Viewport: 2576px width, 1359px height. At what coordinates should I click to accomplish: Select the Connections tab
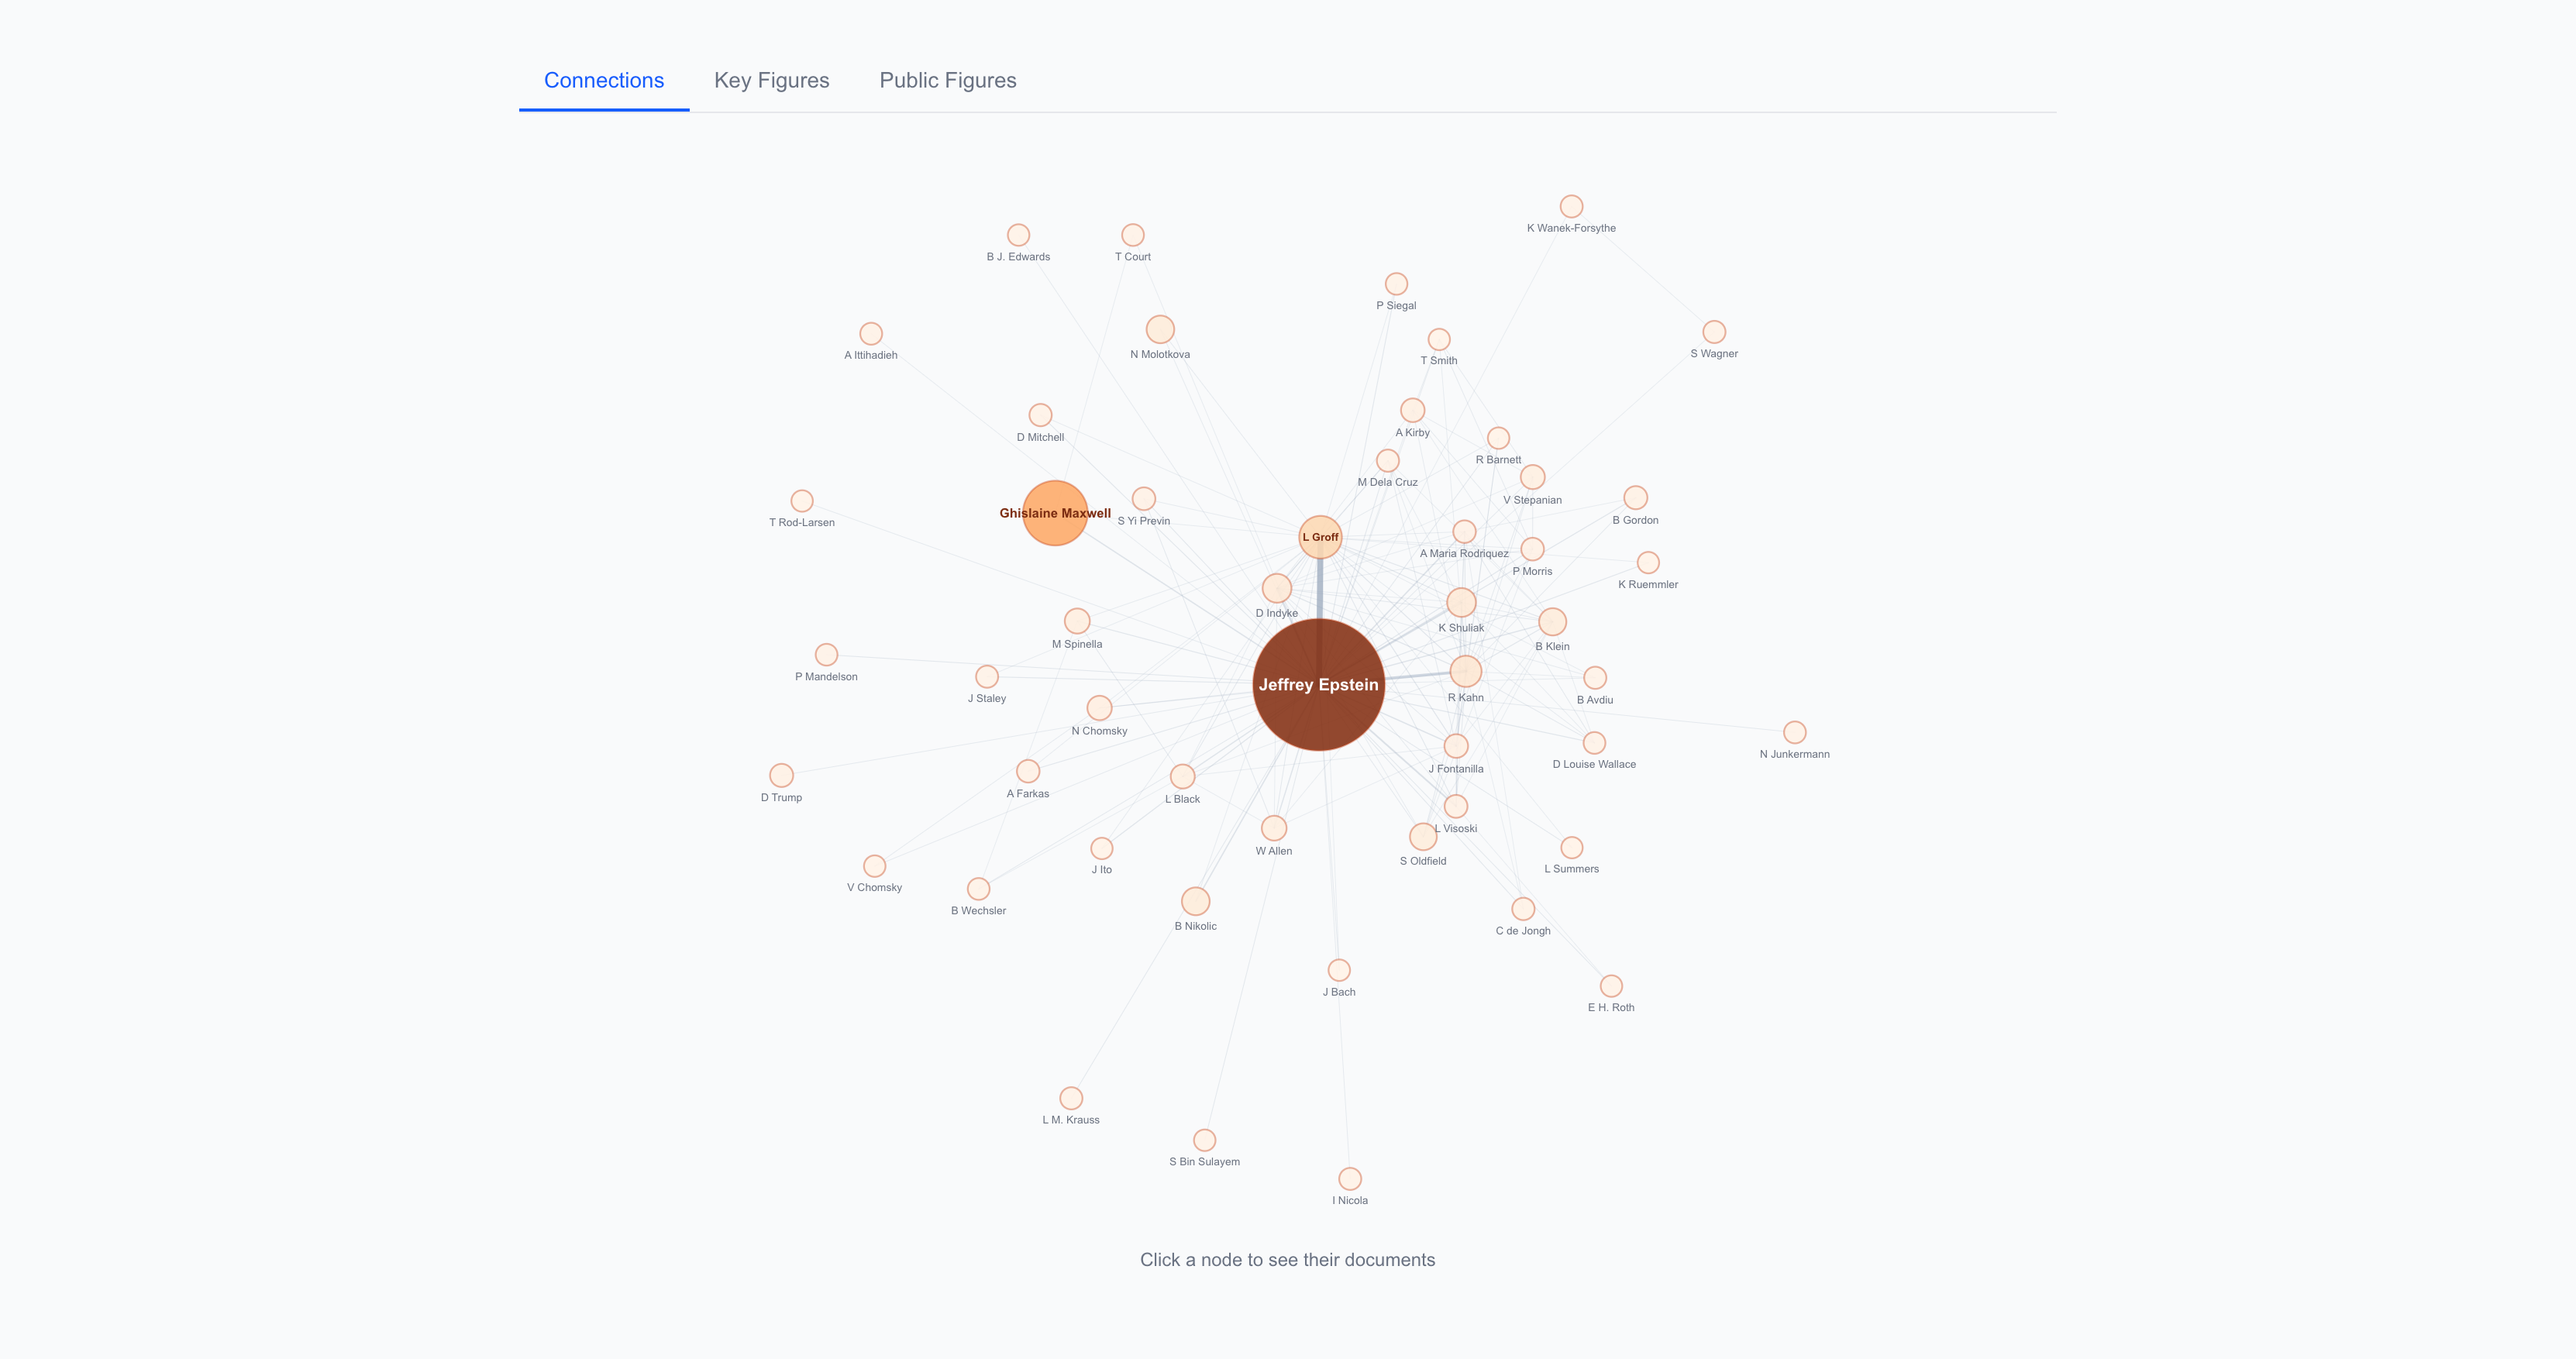point(604,80)
